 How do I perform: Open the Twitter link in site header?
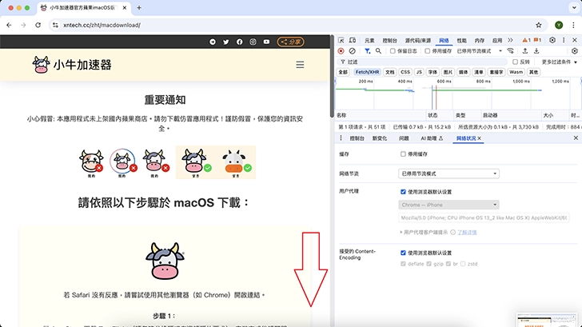[225, 42]
